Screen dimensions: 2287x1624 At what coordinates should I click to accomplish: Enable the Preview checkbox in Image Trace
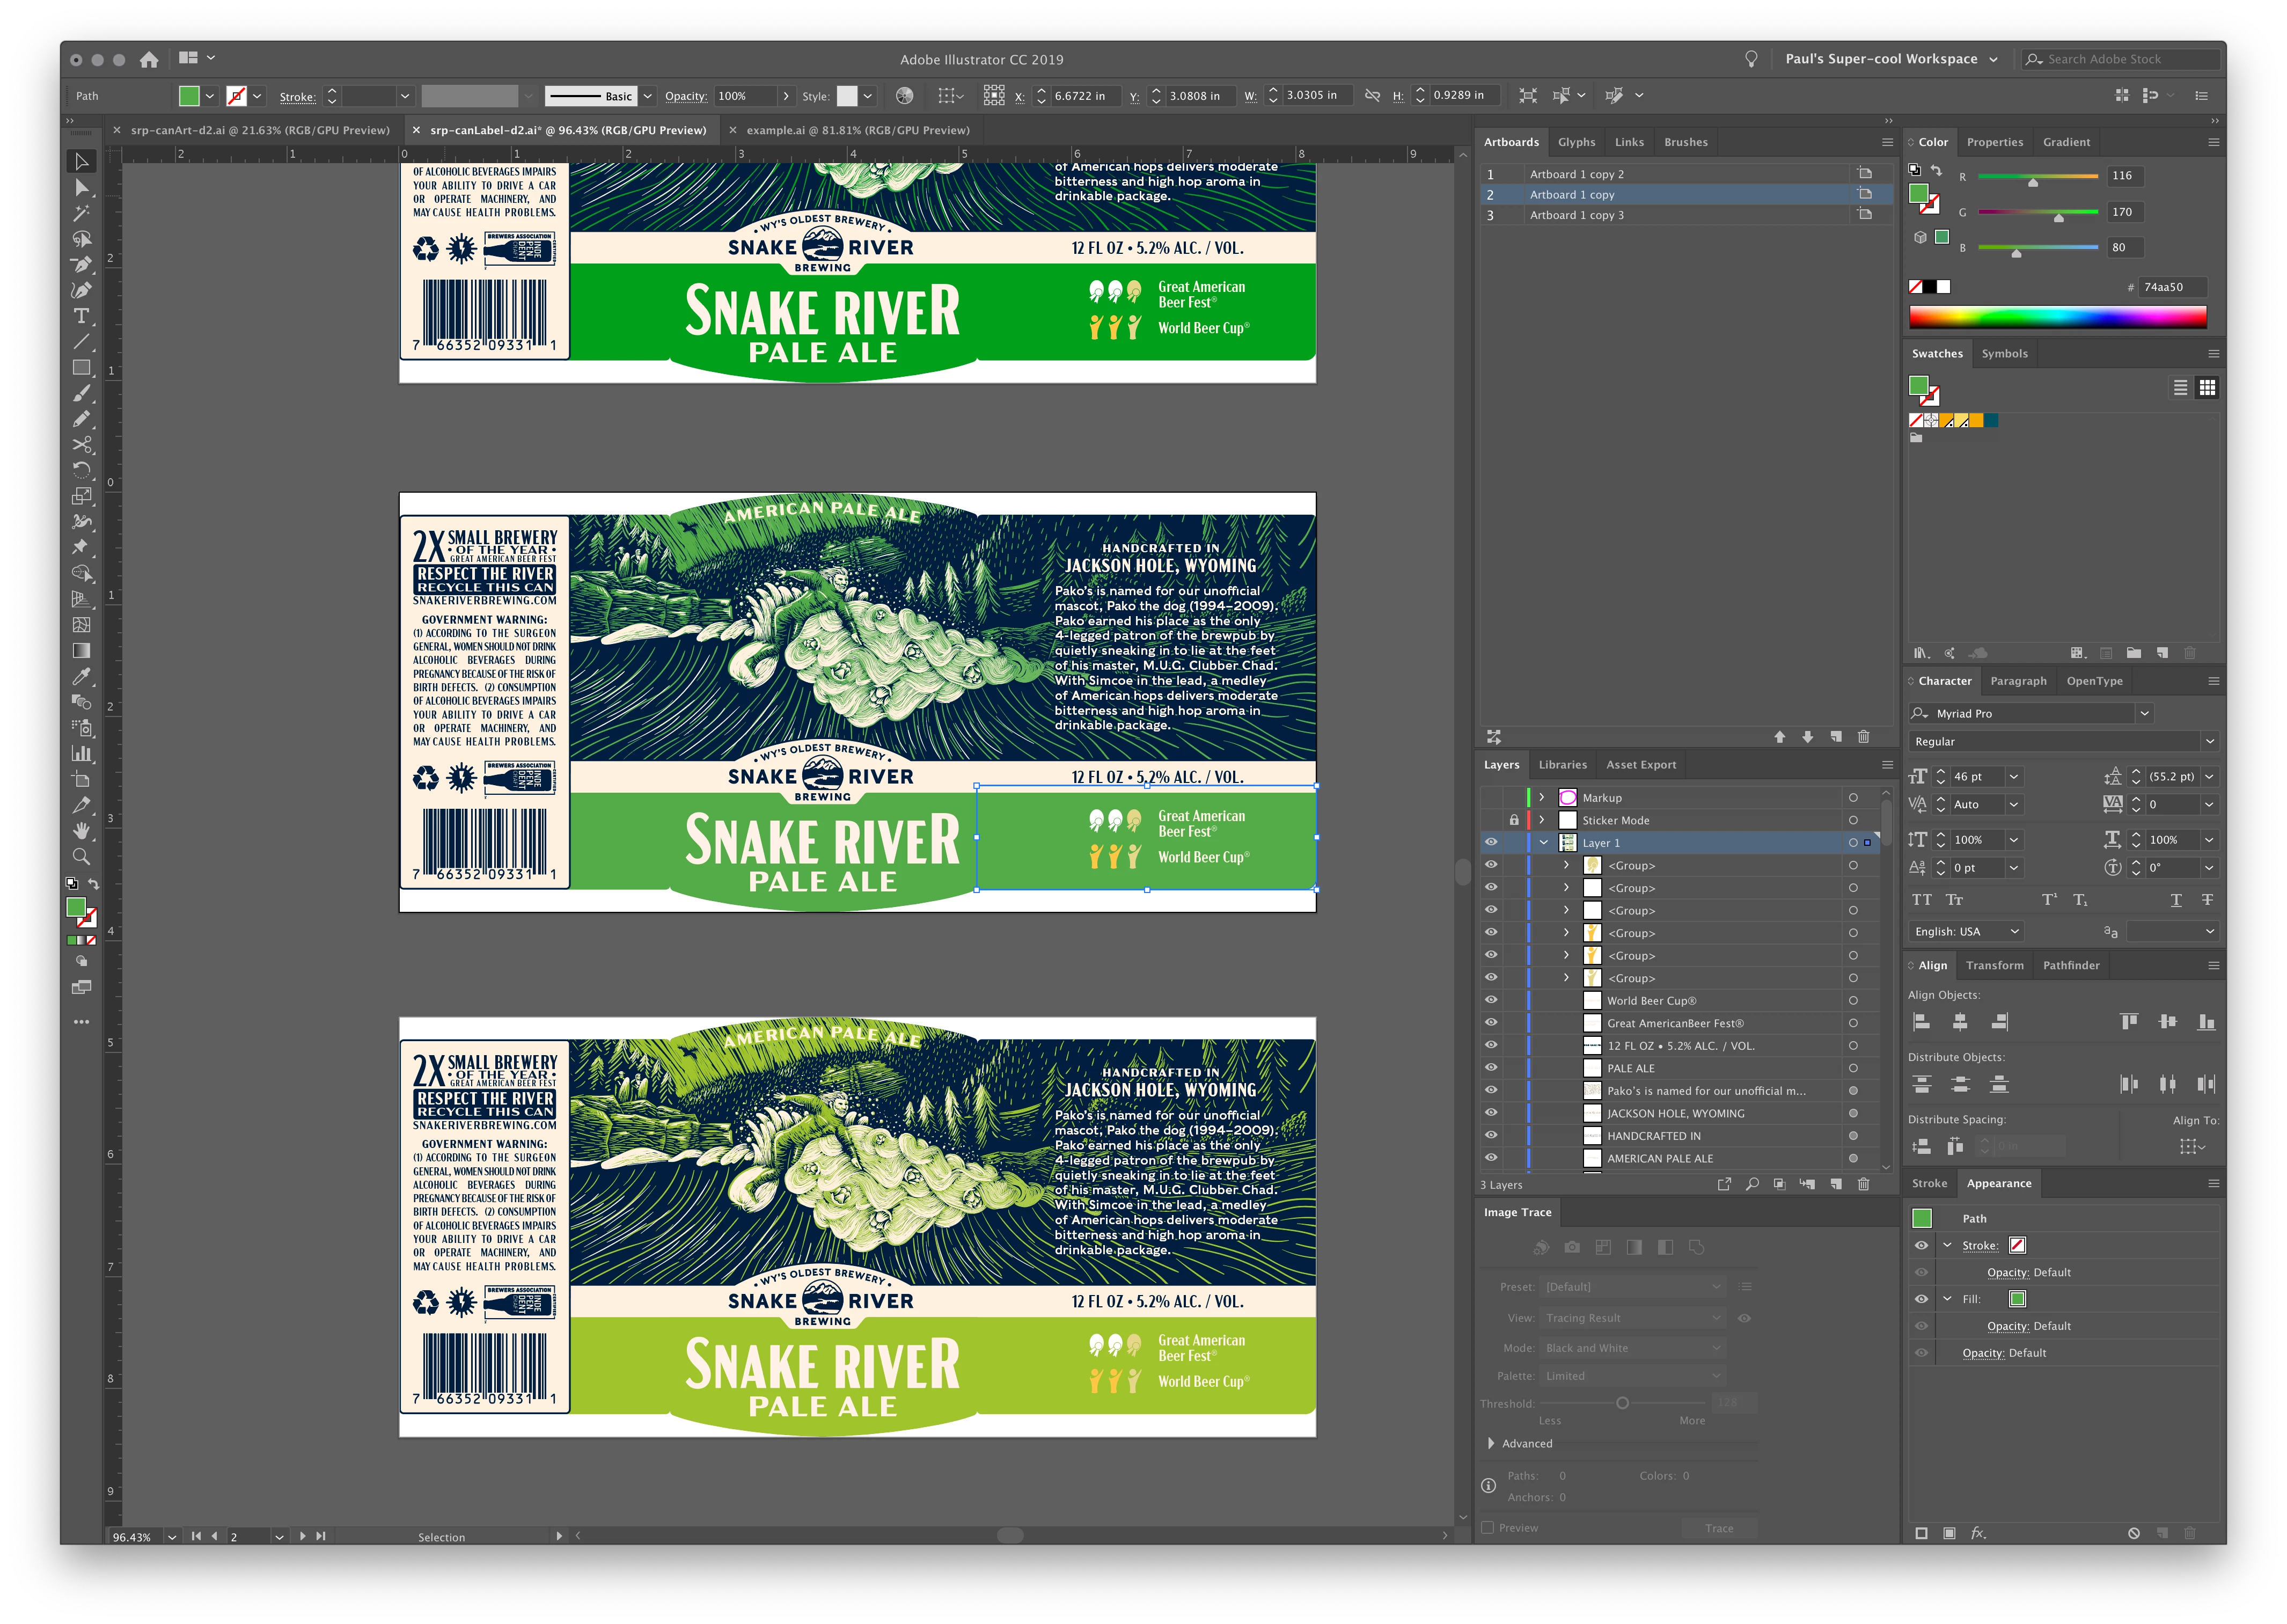[x=1487, y=1527]
